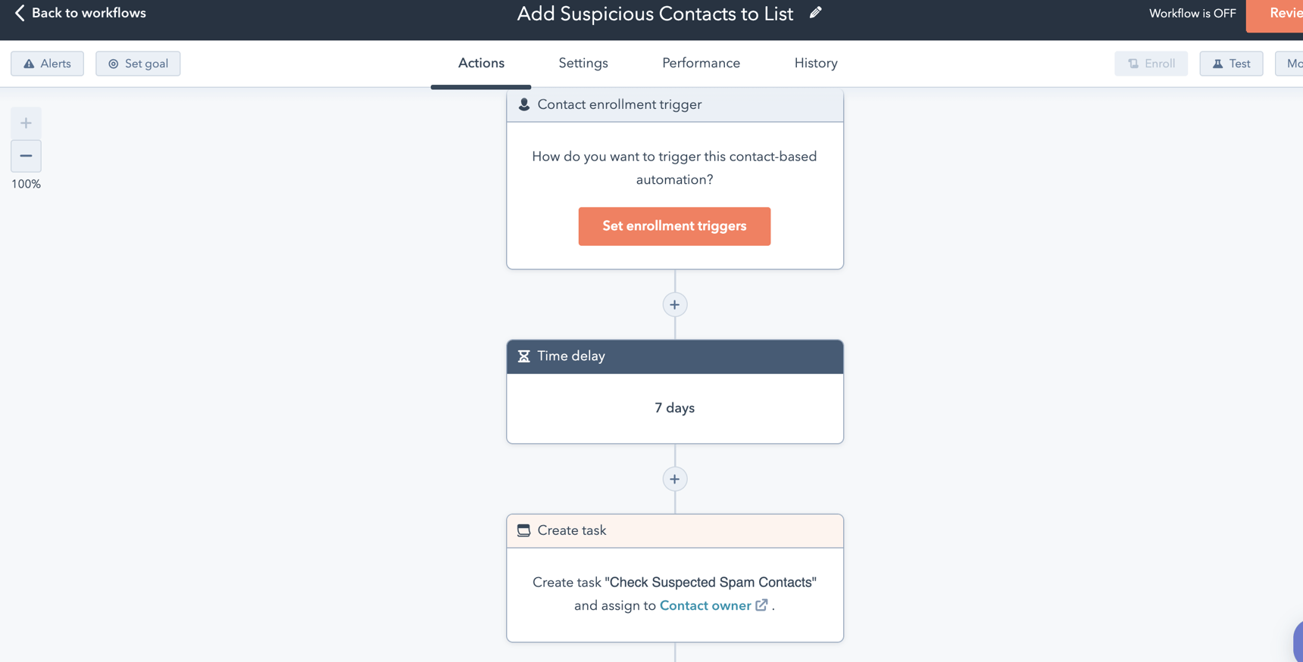
Task: Click the zoom out minus button
Action: [x=26, y=157]
